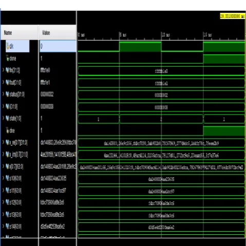Screen dimensions: 246x246
Task: Click the Name column header
Action: (x=20, y=32)
